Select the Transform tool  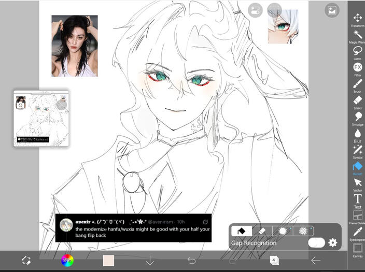click(357, 20)
